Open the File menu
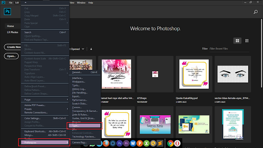263x148 pixels. [11, 3]
